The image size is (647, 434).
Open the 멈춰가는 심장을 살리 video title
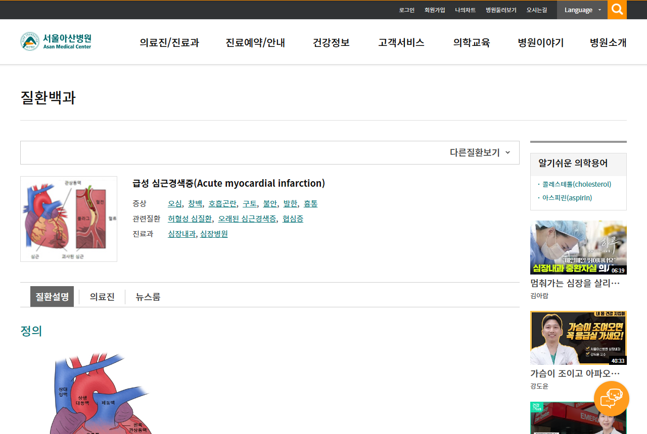pyautogui.click(x=575, y=283)
